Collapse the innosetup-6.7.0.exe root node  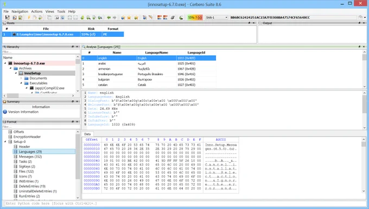(x=5, y=63)
